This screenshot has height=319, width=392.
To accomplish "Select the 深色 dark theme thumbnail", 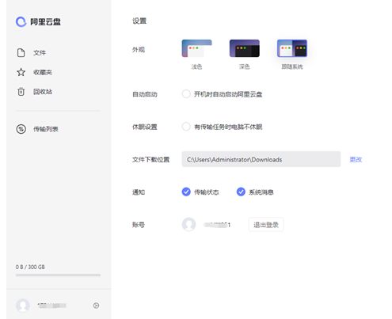I will click(x=245, y=48).
